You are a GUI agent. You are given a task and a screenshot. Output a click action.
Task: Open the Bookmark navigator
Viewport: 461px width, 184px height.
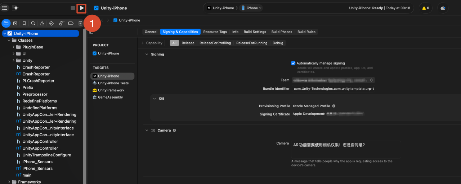click(x=24, y=23)
